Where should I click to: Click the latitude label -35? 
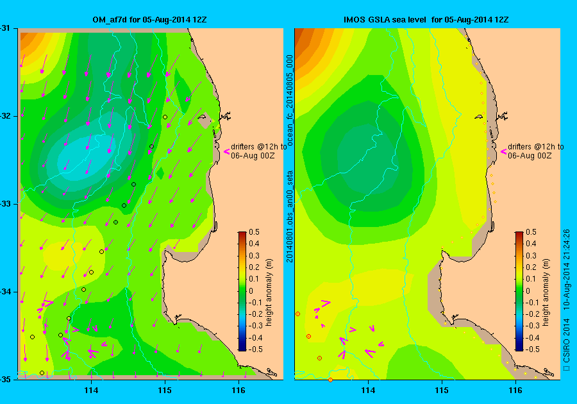(x=4, y=380)
